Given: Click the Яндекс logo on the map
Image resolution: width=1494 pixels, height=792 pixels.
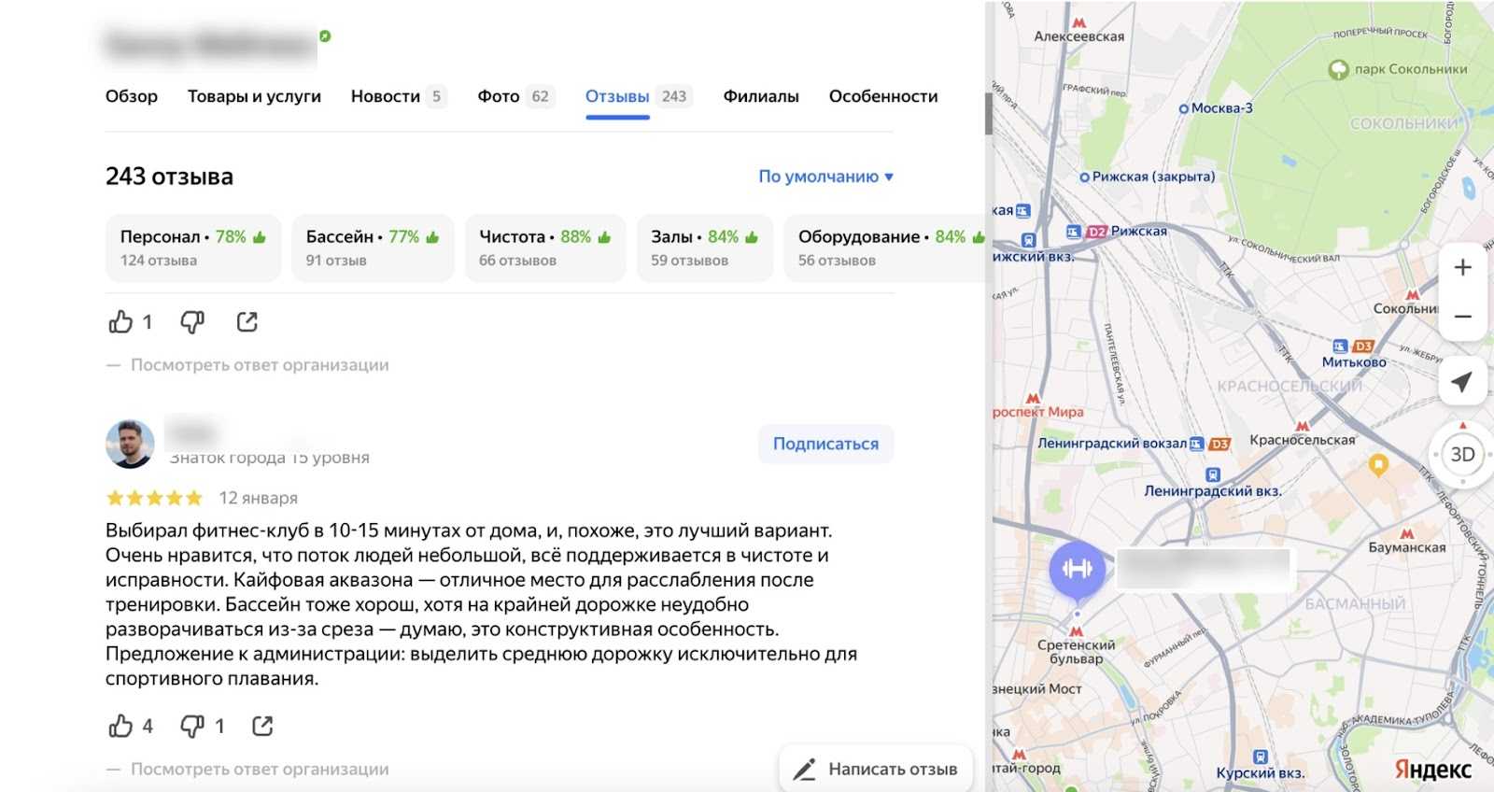Looking at the screenshot, I should 1432,770.
